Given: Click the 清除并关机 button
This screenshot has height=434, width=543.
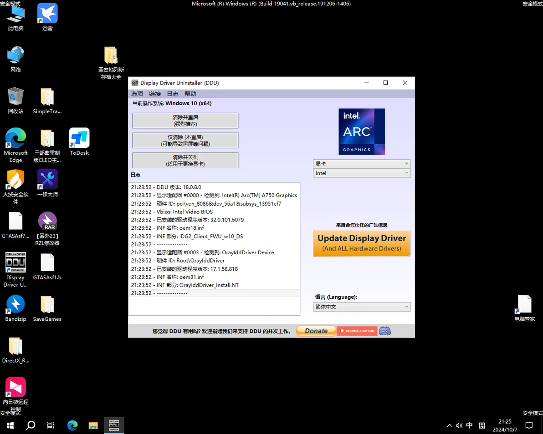Looking at the screenshot, I should click(x=185, y=160).
